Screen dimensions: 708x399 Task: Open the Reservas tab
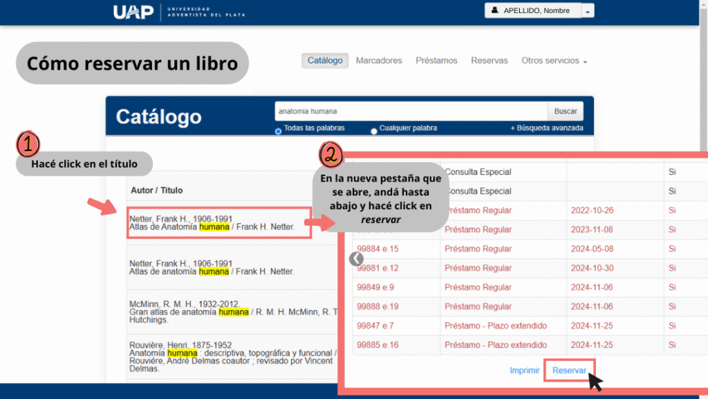pyautogui.click(x=490, y=61)
